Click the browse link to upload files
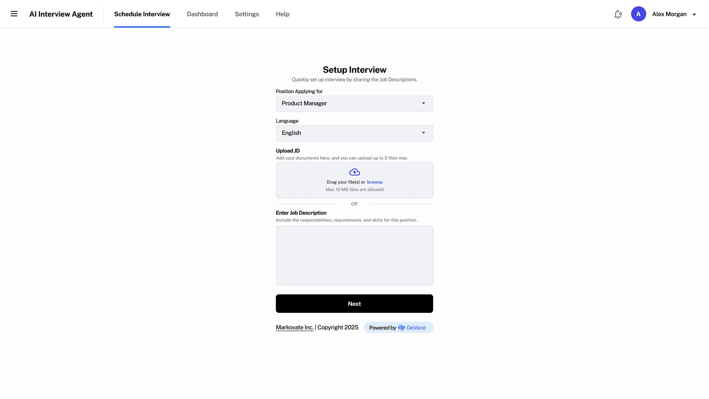This screenshot has width=709, height=399. coord(375,182)
